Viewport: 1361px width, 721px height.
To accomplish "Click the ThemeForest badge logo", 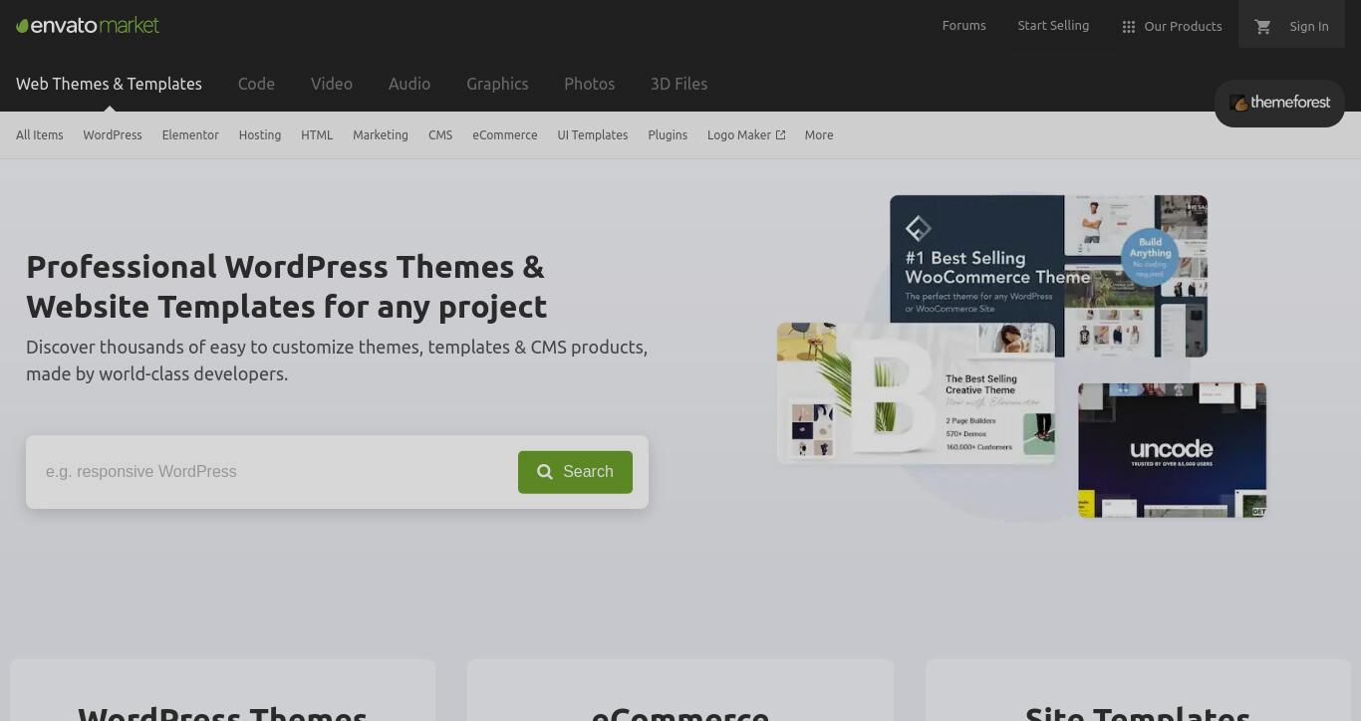I will click(1279, 103).
